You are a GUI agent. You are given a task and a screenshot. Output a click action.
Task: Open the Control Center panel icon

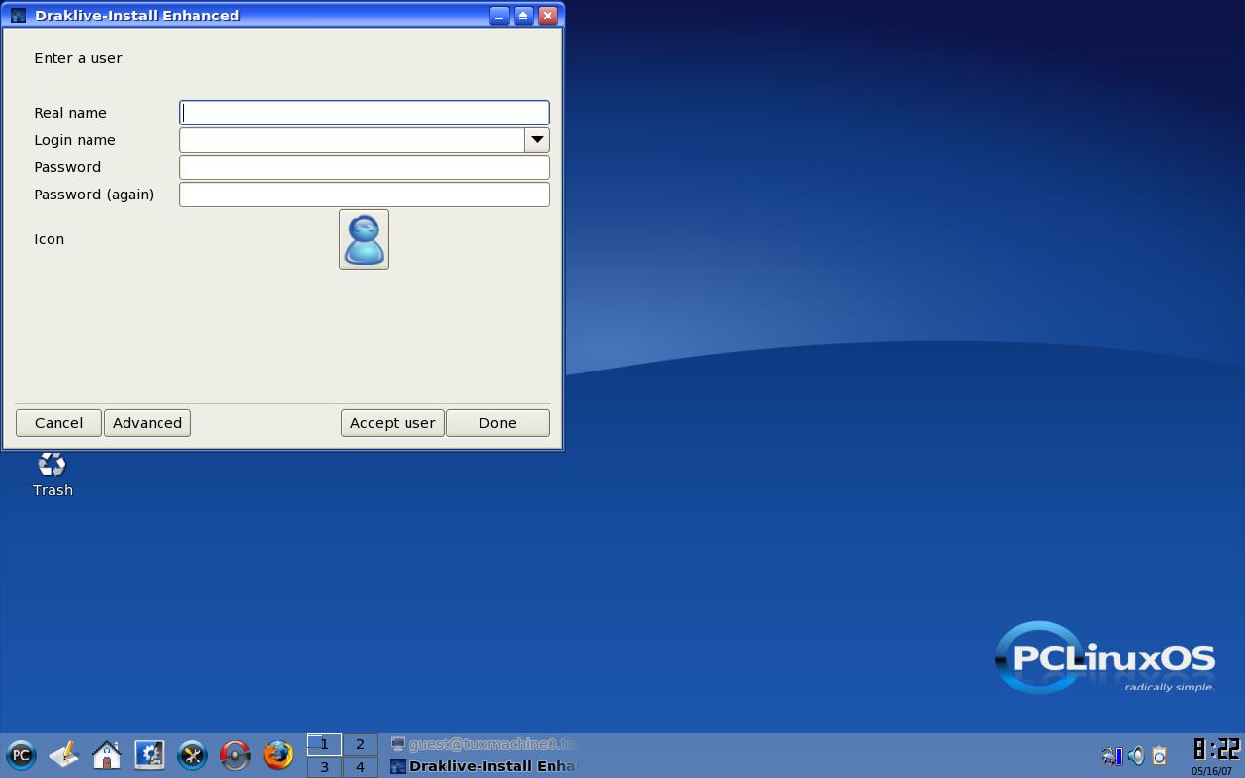150,755
